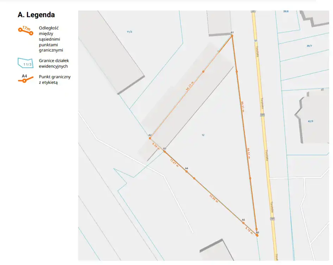Click parcel label 39/7
This screenshot has width=333, height=265.
[x=309, y=46]
